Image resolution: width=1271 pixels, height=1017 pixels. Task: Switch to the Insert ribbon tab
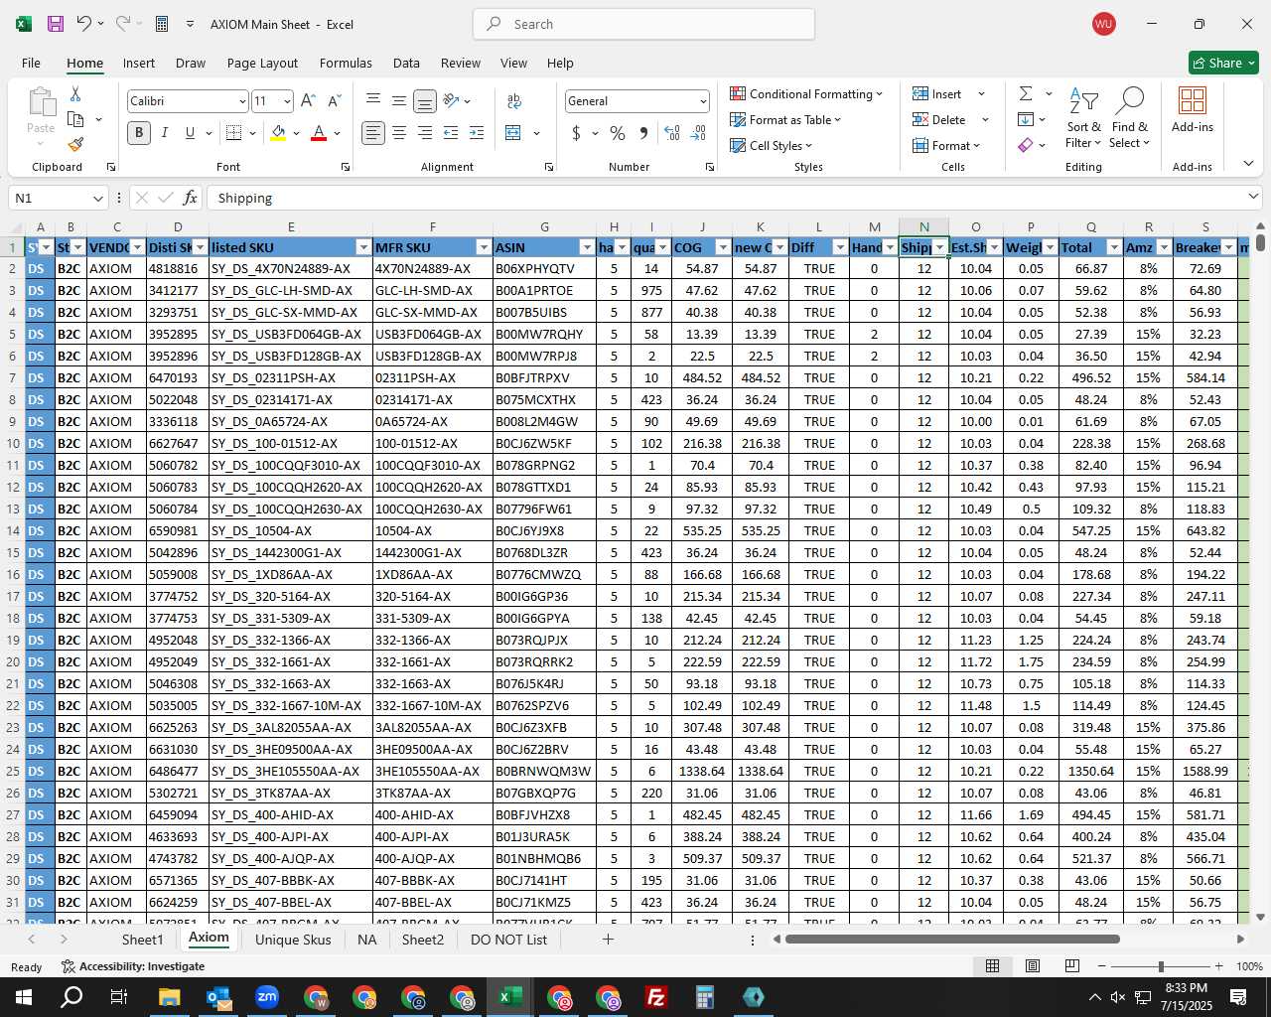click(x=139, y=63)
